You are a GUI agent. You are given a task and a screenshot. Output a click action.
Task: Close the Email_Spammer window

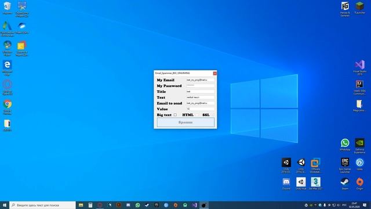pyautogui.click(x=215, y=73)
